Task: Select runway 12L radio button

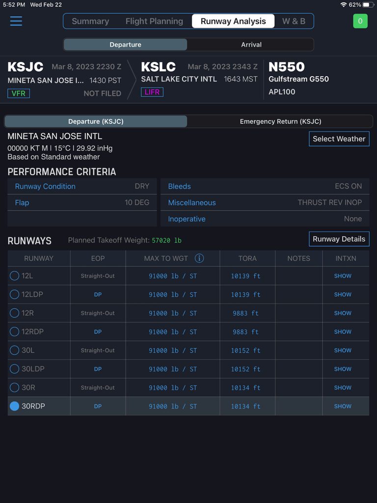Action: coord(14,276)
